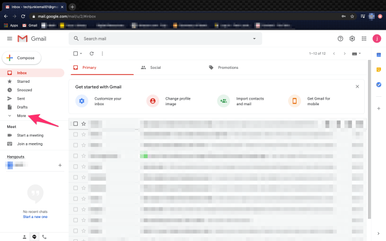Click the Change profile image icon
This screenshot has height=241, width=386.
click(x=153, y=101)
